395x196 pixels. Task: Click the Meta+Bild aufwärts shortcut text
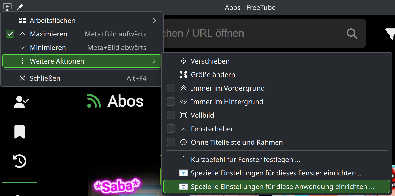[x=116, y=34]
